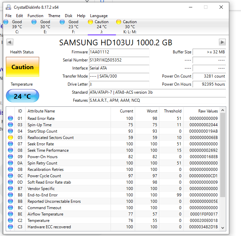This screenshot has height=236, width=241.
Task: Click the SMART table vertical scrollbar thumb
Action: tap(223, 155)
